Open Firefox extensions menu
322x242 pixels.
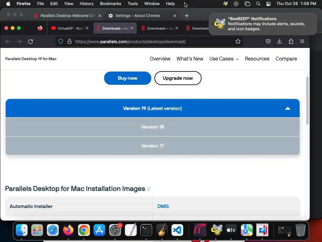pyautogui.click(x=291, y=41)
